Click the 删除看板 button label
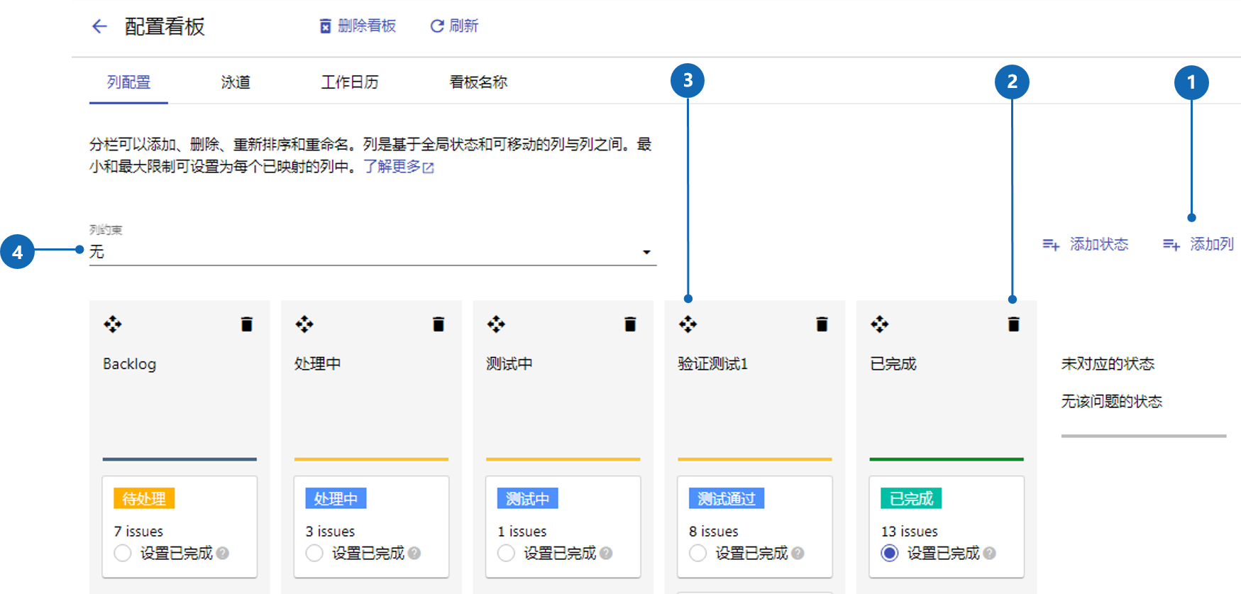Viewport: 1241px width, 594px height. [367, 26]
